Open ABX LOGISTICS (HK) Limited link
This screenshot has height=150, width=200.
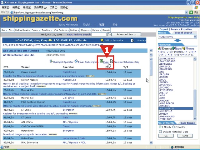click(21, 51)
